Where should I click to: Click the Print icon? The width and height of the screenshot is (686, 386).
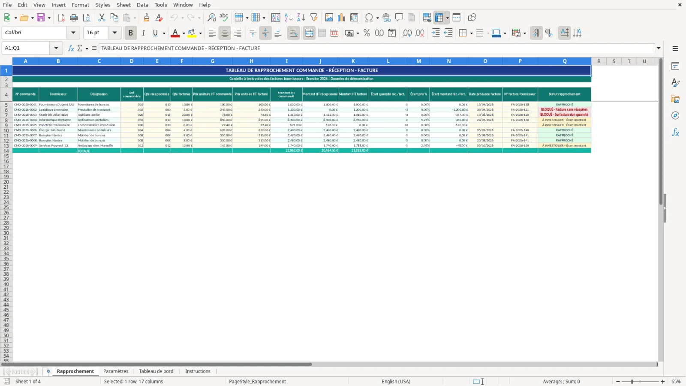point(74,18)
